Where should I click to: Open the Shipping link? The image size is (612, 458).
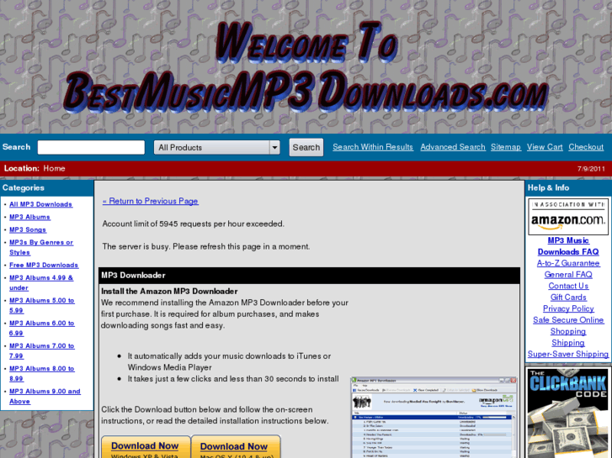[568, 343]
